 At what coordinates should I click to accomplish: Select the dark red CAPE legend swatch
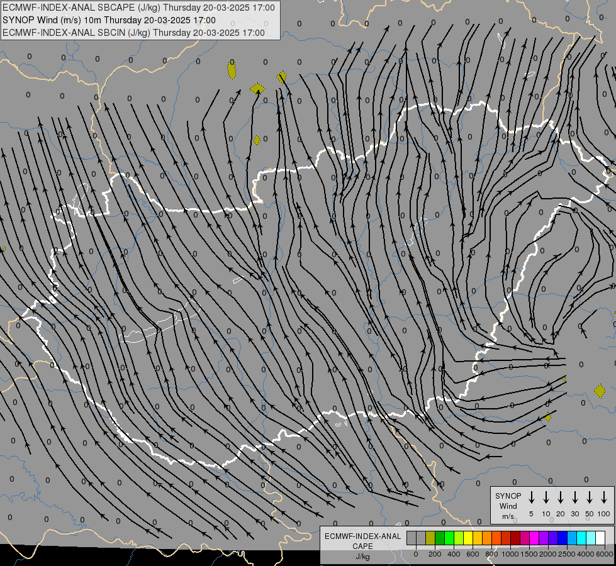pos(515,538)
